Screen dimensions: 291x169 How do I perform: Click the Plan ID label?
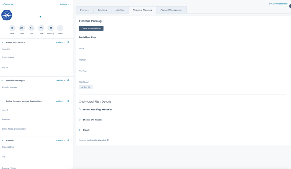pyautogui.click(x=82, y=60)
